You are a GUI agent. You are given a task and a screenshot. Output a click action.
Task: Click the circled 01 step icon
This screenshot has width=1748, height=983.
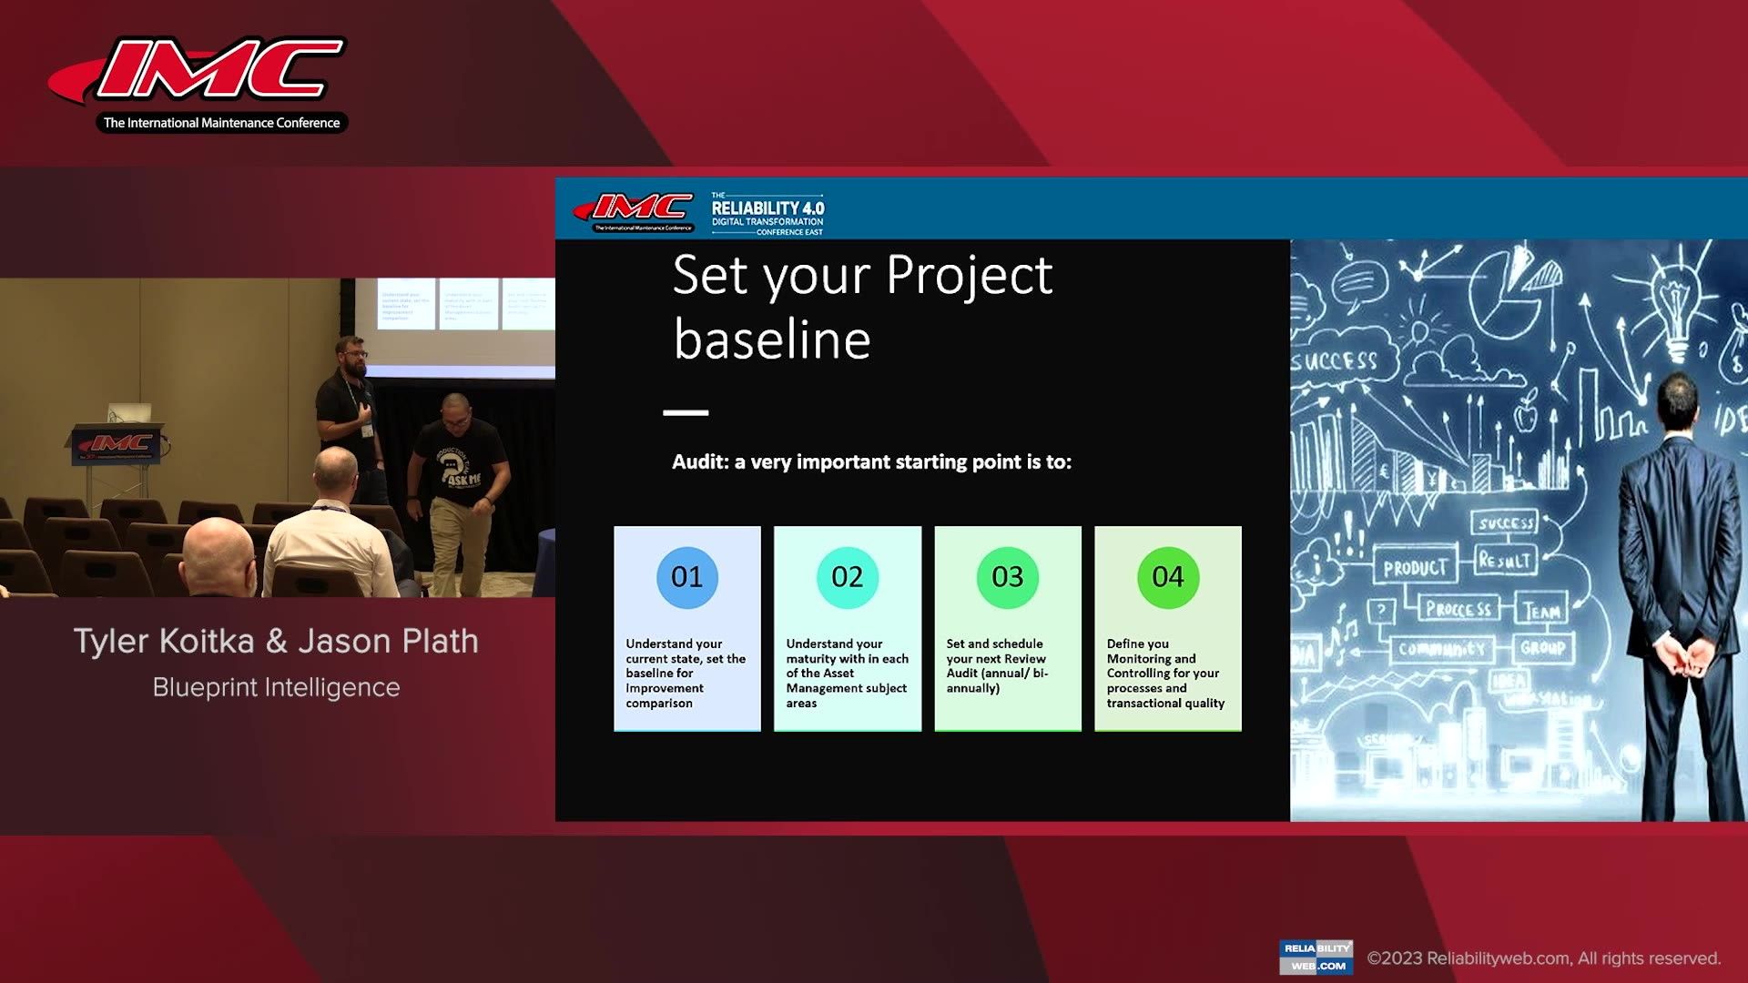coord(686,577)
